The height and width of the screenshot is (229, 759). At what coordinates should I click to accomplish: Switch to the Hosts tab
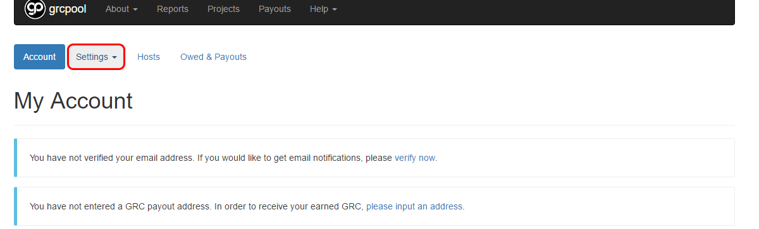pos(149,57)
